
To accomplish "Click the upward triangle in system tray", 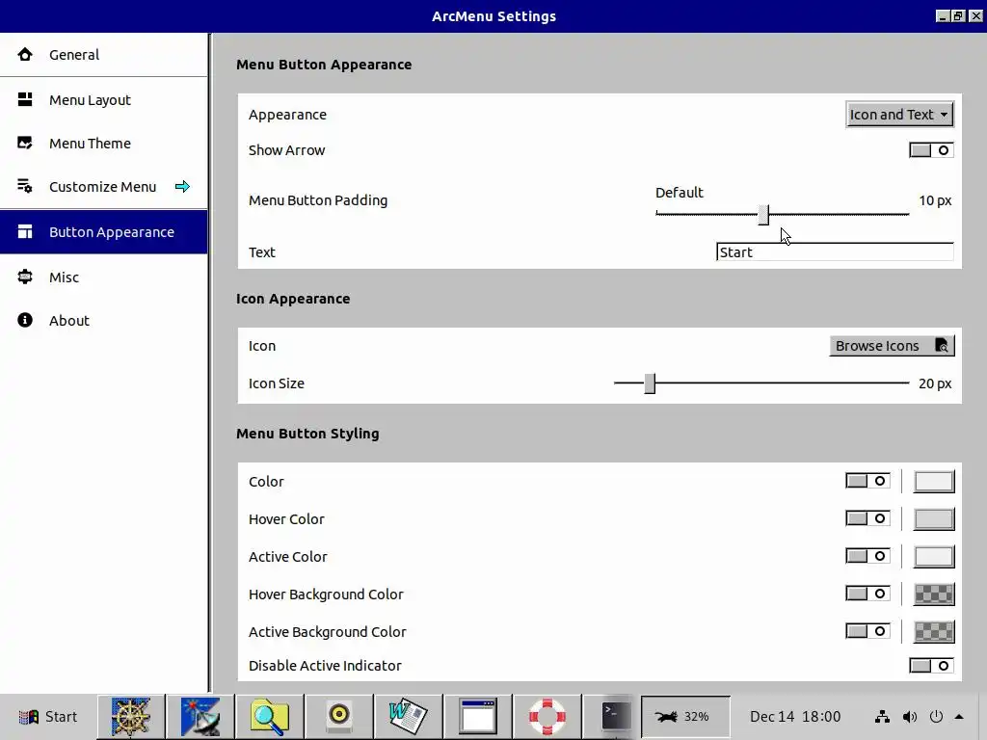I will click(959, 717).
